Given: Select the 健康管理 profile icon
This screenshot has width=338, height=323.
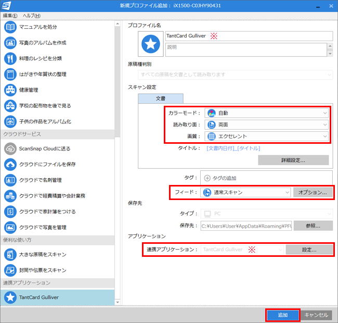Looking at the screenshot, I should [x=10, y=90].
